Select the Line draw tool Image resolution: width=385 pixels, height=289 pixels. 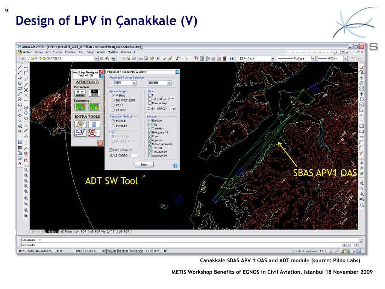pos(20,67)
